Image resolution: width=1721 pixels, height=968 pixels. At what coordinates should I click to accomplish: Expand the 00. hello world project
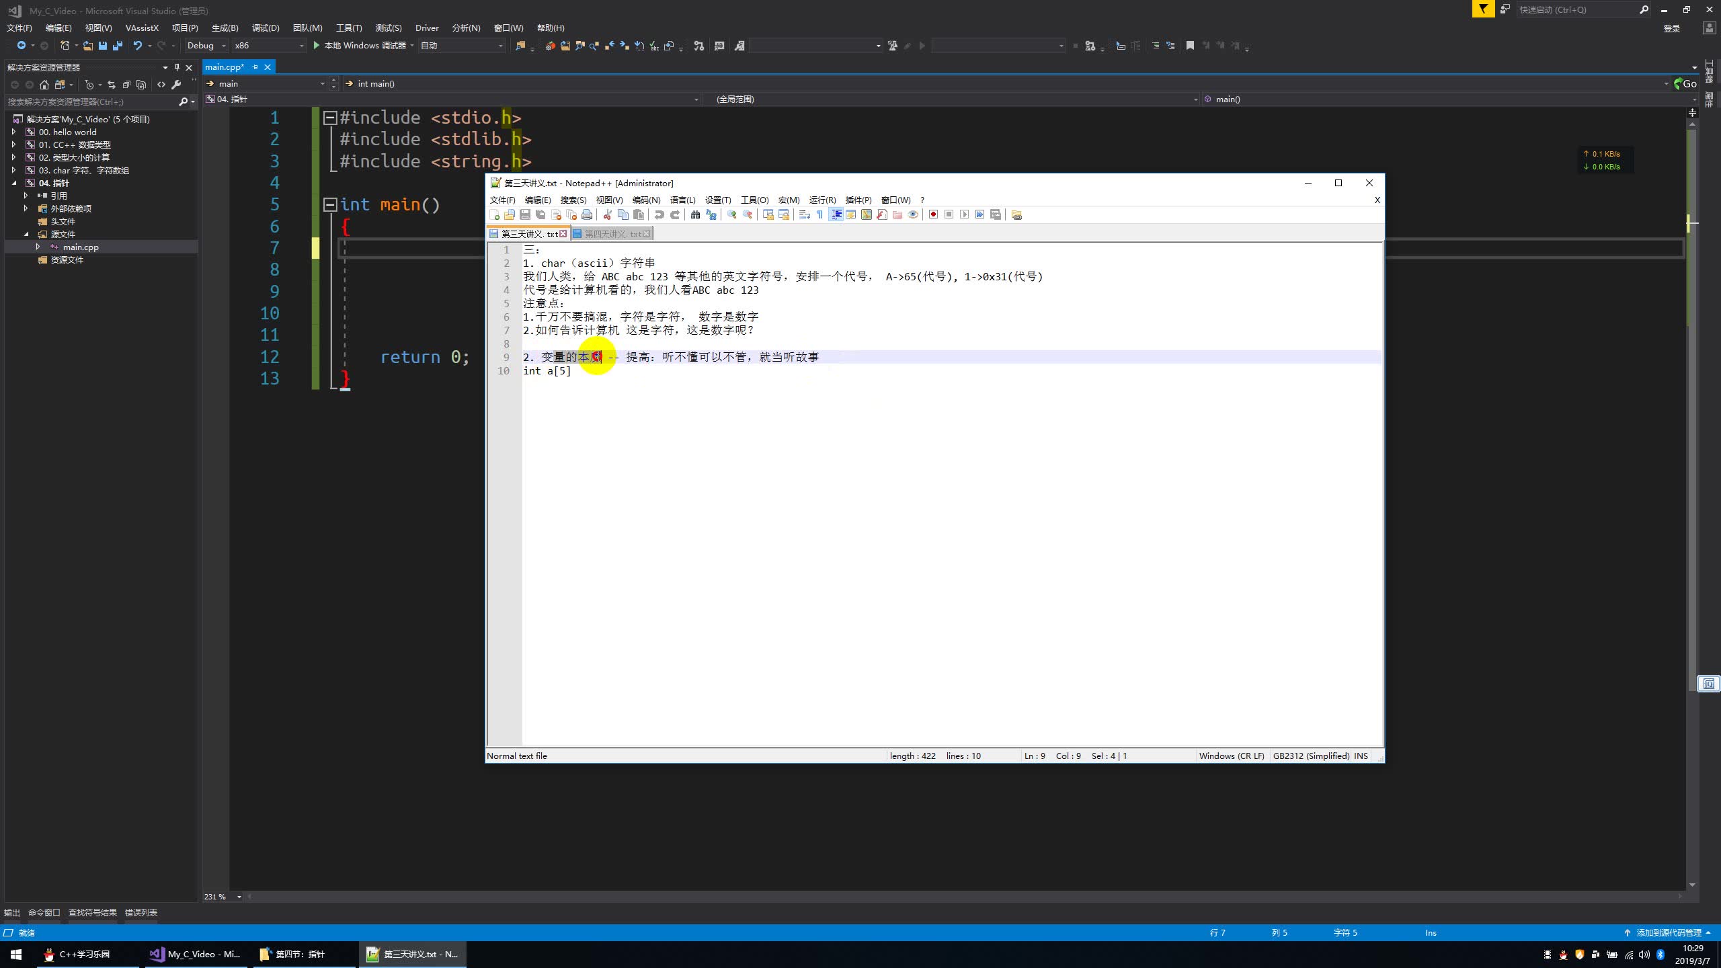tap(15, 132)
